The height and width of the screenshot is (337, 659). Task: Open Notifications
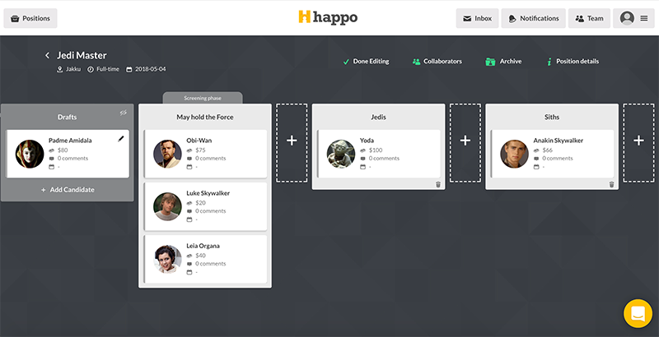[535, 18]
